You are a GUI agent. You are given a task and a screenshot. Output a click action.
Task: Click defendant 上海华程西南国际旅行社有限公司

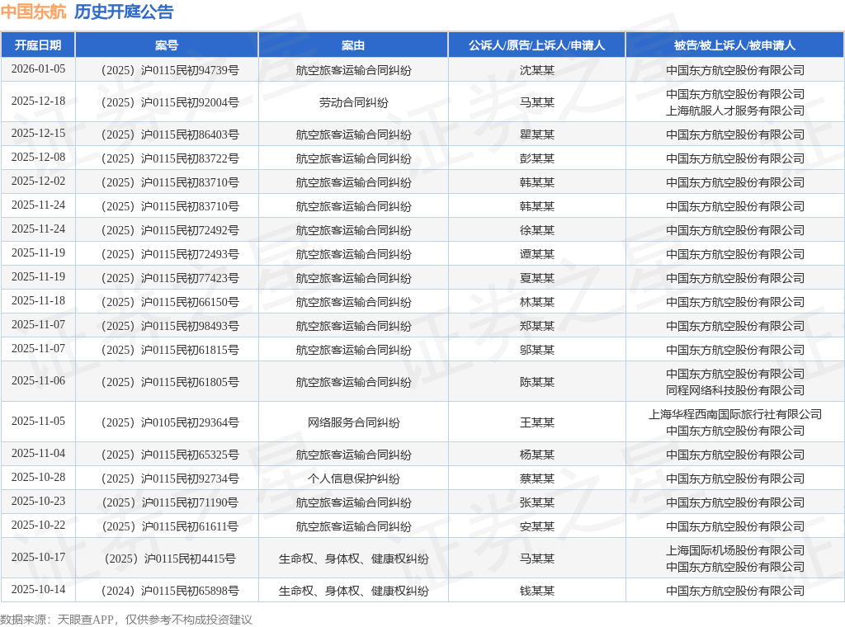click(x=735, y=414)
